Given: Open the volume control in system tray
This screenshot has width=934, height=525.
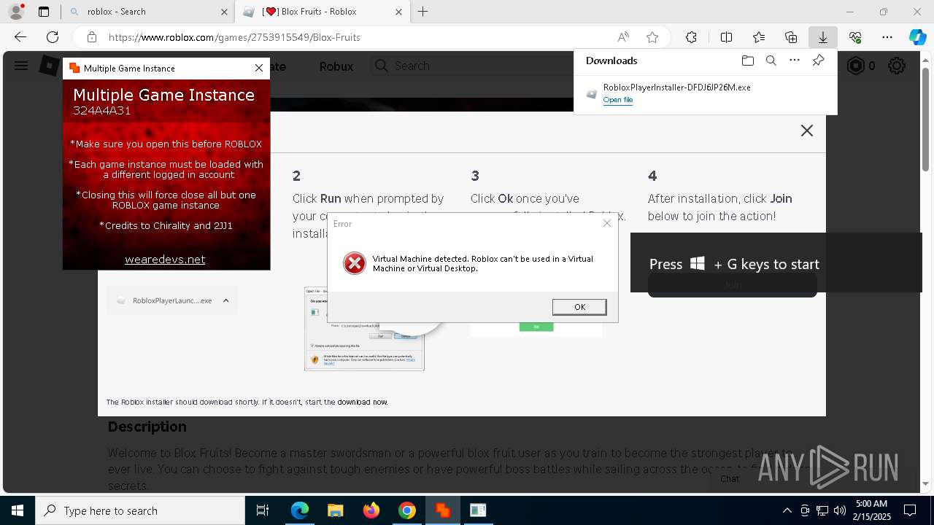Looking at the screenshot, I should pos(839,510).
